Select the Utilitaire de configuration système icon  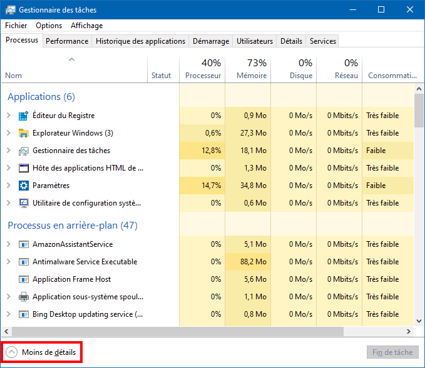[24, 203]
